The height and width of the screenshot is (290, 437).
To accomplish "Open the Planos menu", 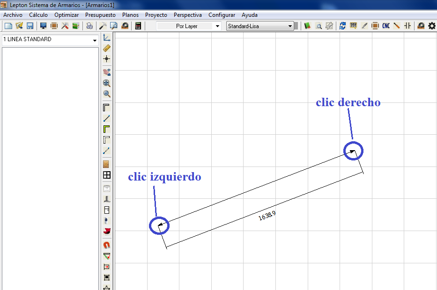I will coord(130,15).
